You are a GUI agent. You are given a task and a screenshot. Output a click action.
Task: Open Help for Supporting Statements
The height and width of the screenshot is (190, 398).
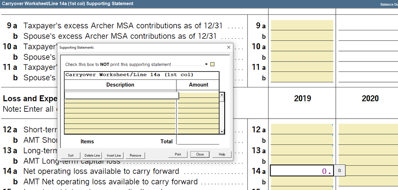coord(222,154)
